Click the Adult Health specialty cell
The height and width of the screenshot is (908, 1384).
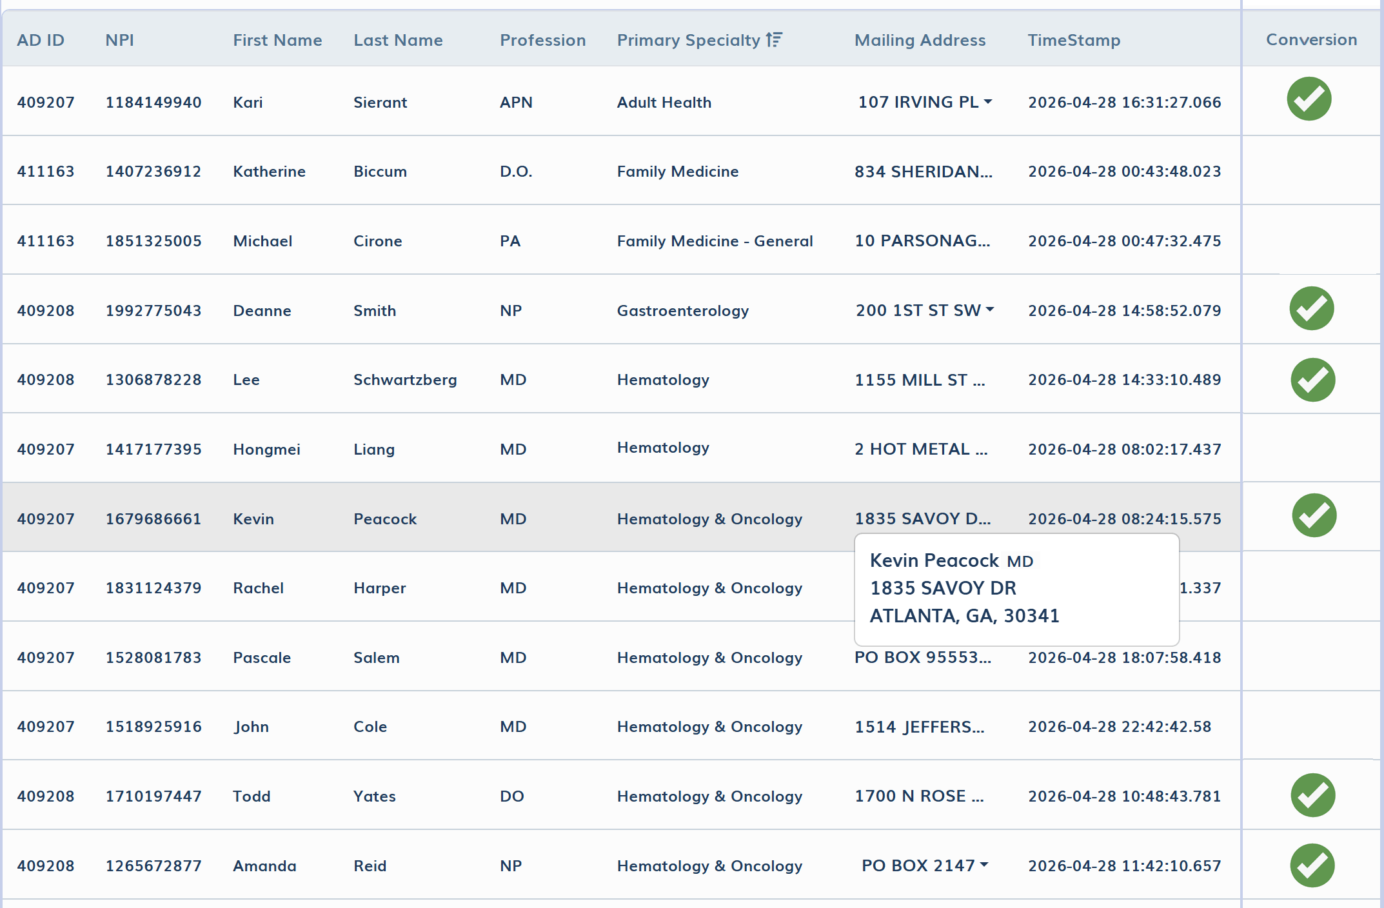click(664, 102)
